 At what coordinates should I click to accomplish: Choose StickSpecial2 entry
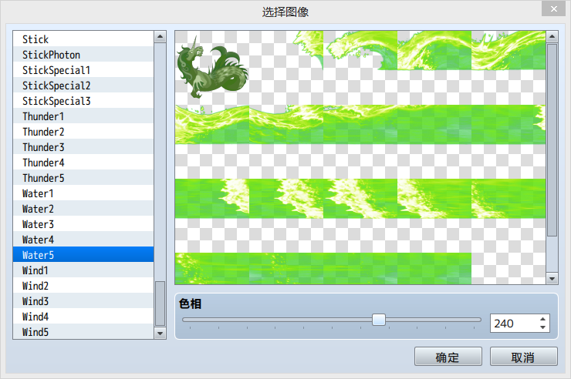coord(83,86)
